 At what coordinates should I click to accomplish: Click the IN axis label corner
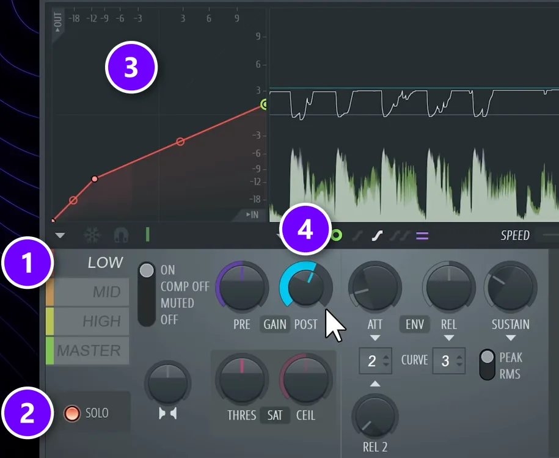pyautogui.click(x=252, y=214)
